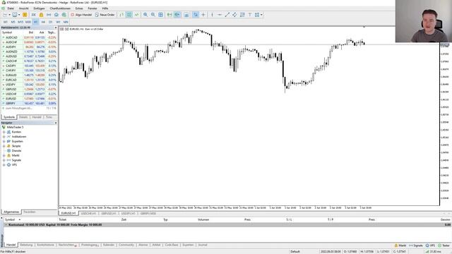Select the trendline drawing tool
Image resolution: width=452 pixels, height=254 pixels.
[227, 15]
